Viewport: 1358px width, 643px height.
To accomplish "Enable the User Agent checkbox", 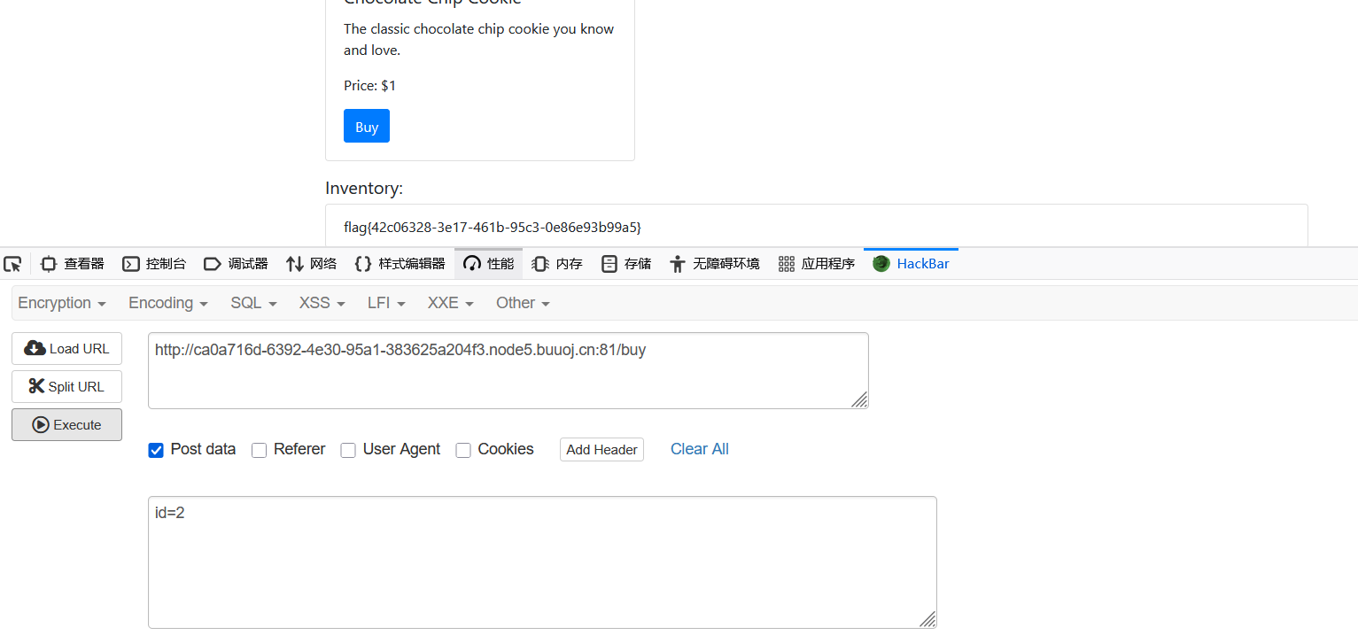I will click(x=348, y=450).
